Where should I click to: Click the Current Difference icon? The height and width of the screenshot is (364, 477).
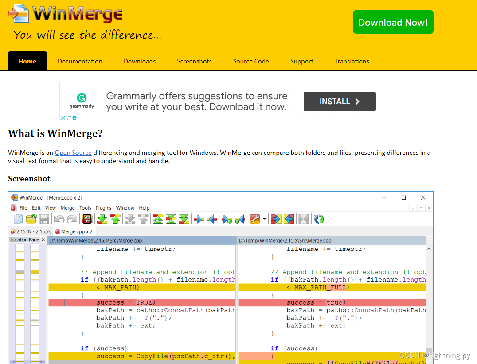tap(171, 219)
